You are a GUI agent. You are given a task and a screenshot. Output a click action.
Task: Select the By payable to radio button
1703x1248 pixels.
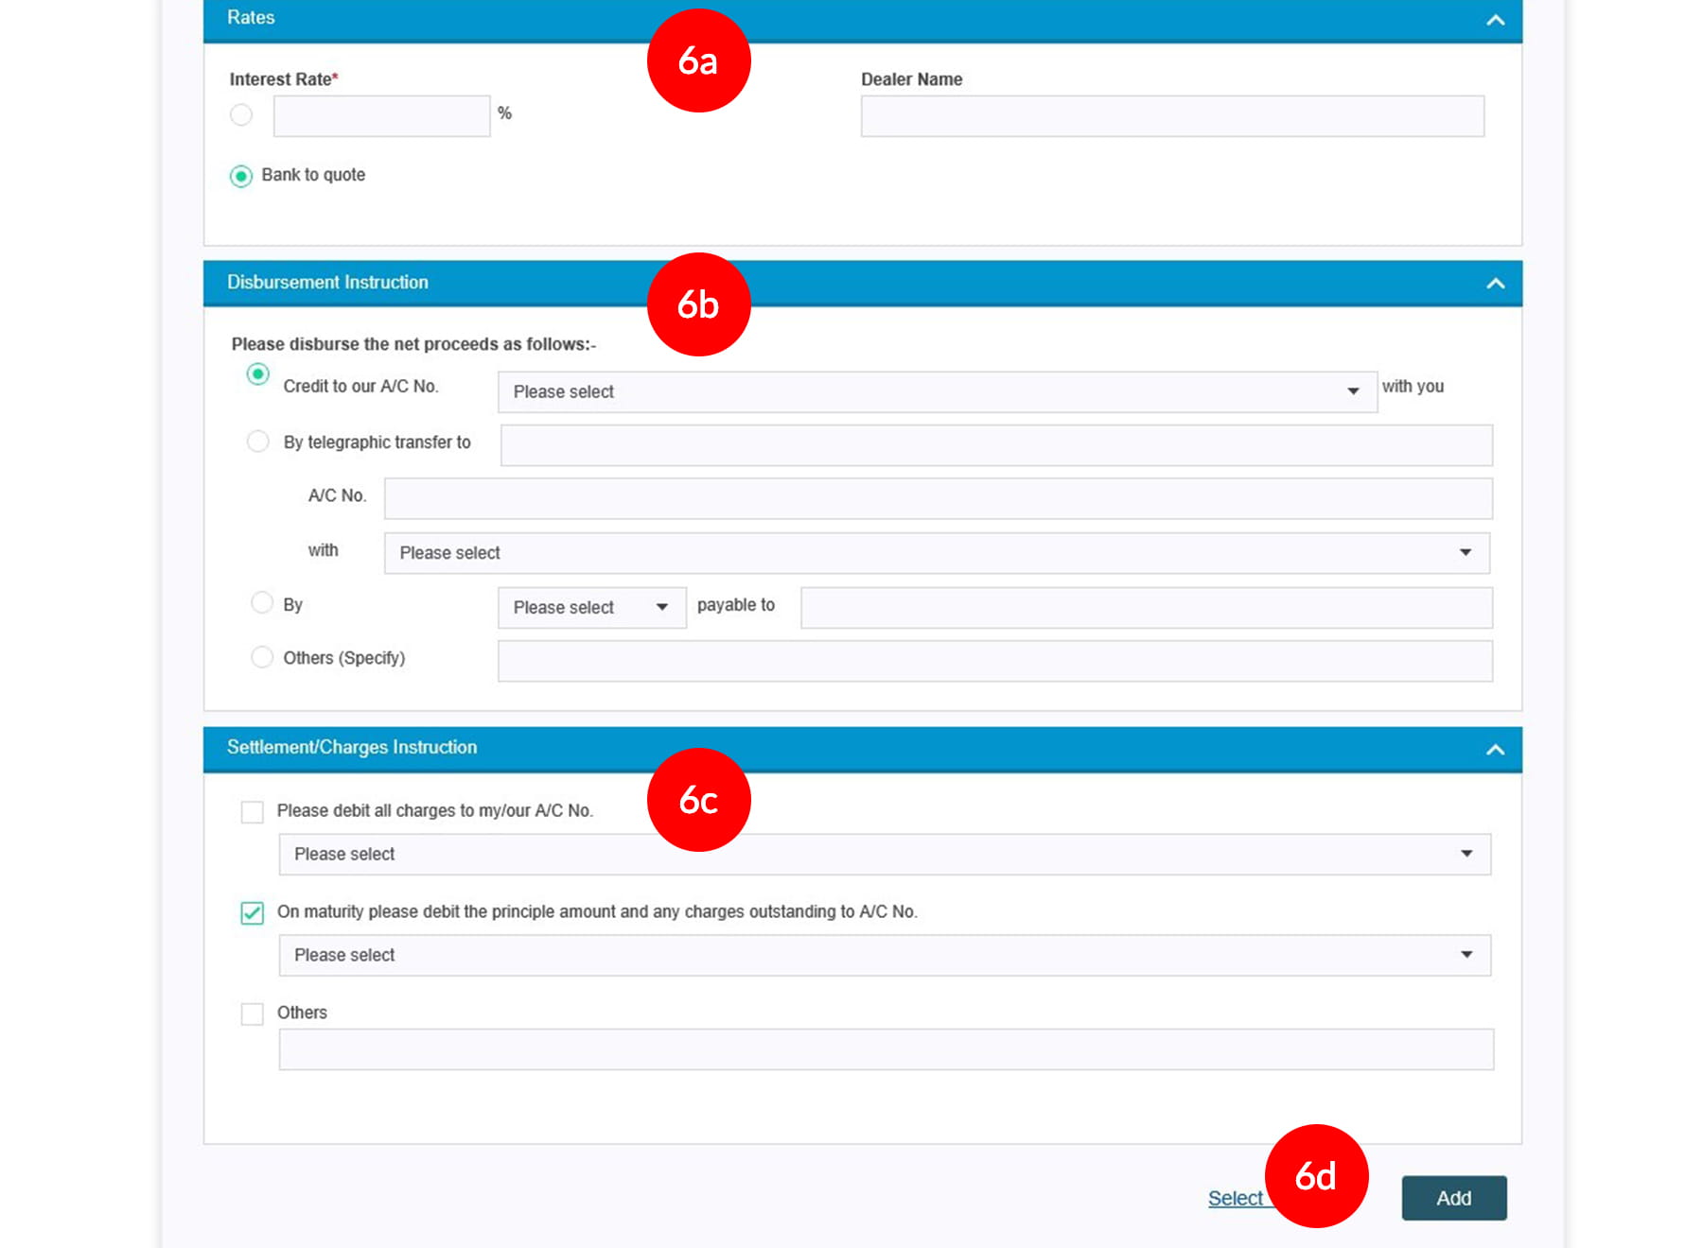[x=262, y=603]
